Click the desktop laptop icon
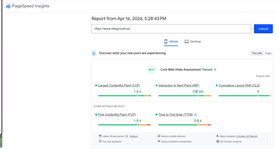 click(x=187, y=41)
